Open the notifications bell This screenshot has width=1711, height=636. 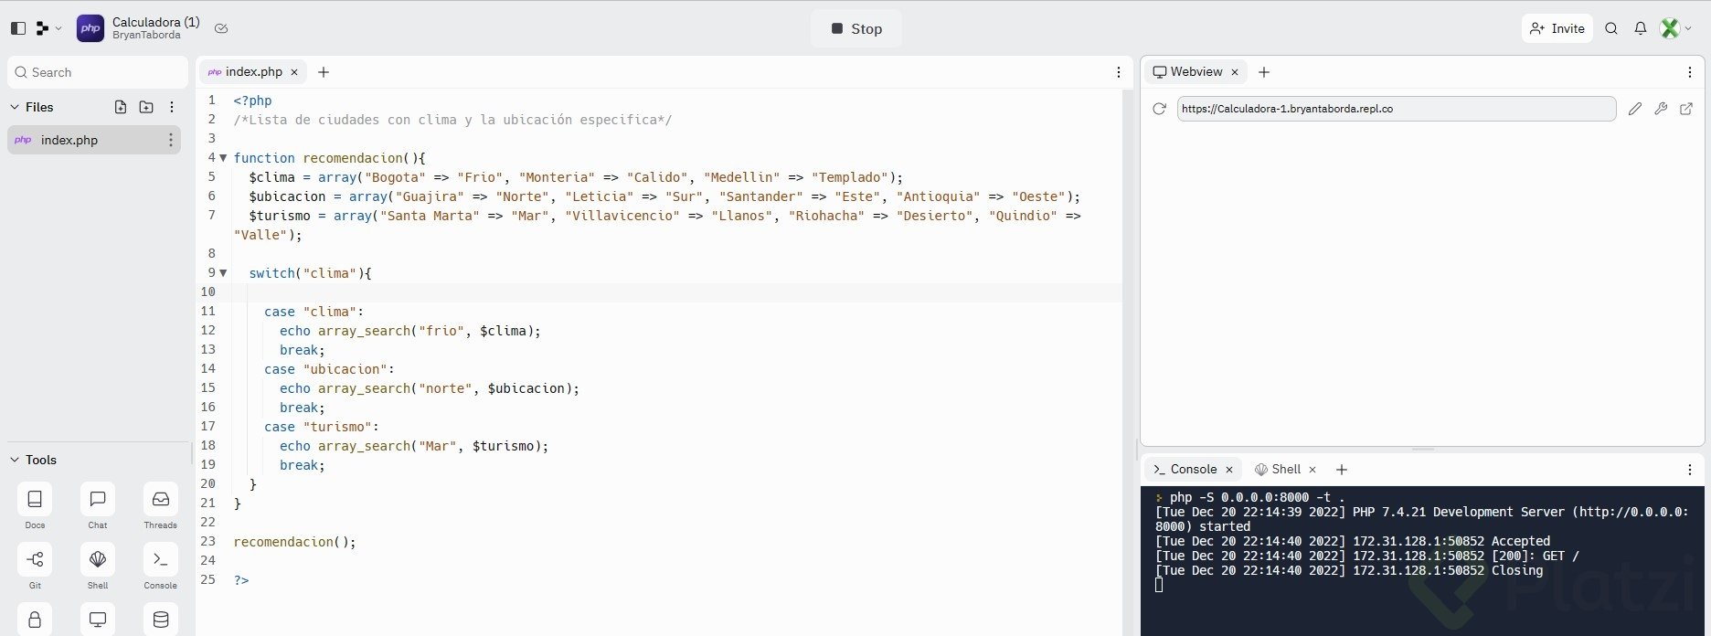tap(1641, 28)
